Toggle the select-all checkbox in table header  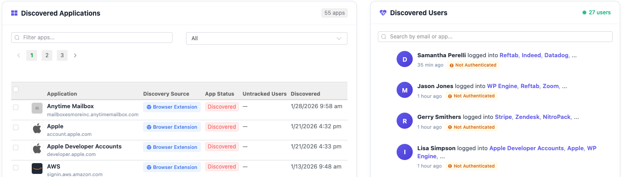16,89
